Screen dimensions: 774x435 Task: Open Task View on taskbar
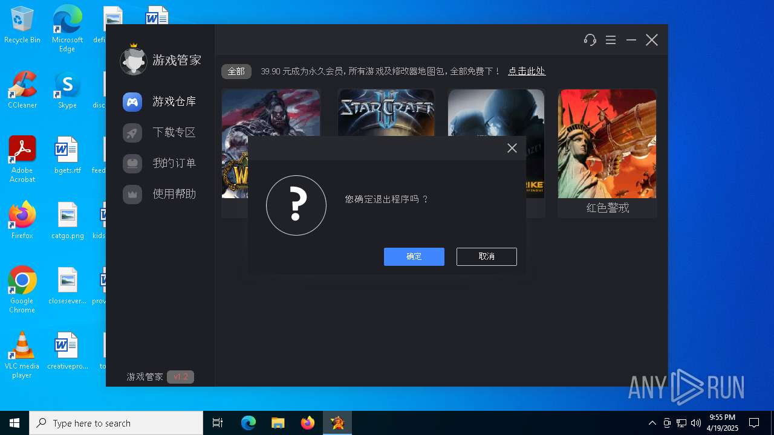click(218, 423)
